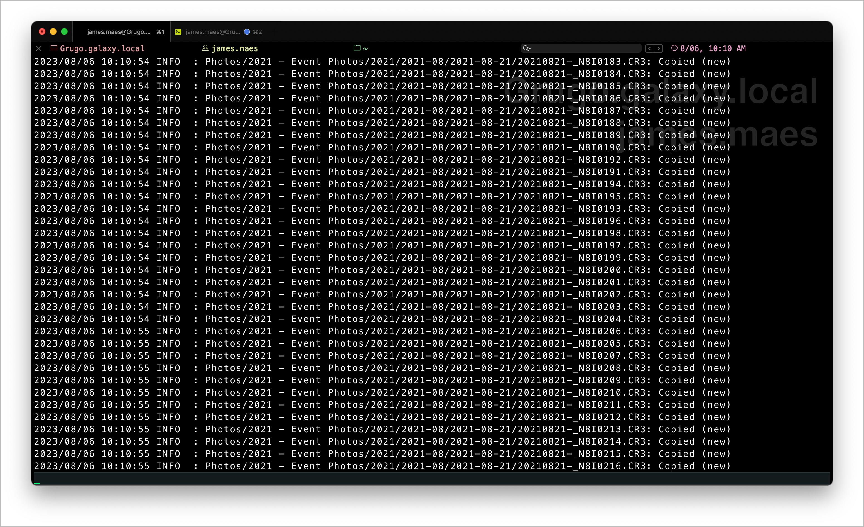This screenshot has height=527, width=864.
Task: Click the james.maes username label
Action: click(235, 48)
